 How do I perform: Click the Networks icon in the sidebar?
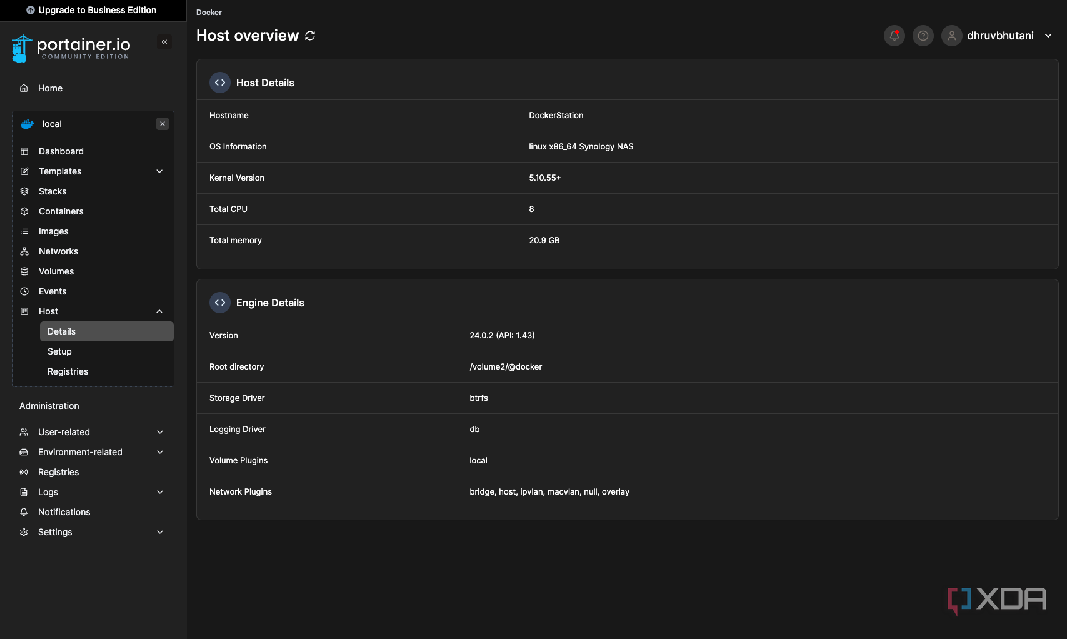coord(24,251)
